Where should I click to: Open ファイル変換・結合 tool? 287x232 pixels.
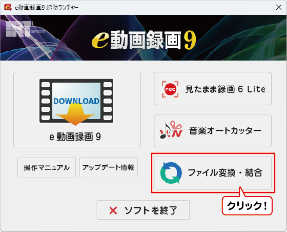(225, 172)
